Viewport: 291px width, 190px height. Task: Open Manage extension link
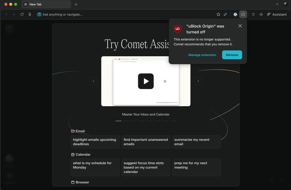coord(202,55)
